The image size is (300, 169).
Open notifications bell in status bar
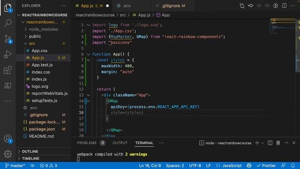(292, 166)
